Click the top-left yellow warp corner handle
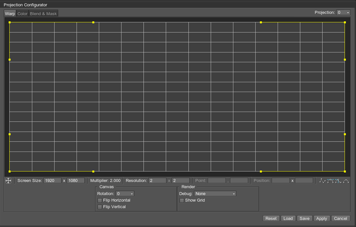Image resolution: width=356 pixels, height=227 pixels. pos(10,22)
